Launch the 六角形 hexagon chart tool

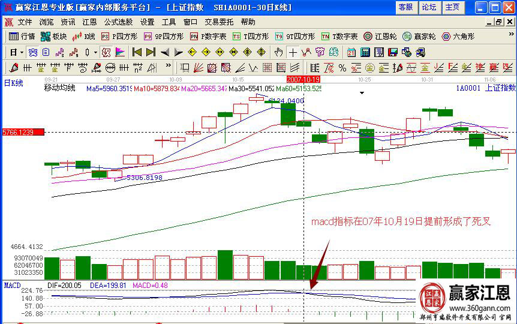tap(458, 37)
